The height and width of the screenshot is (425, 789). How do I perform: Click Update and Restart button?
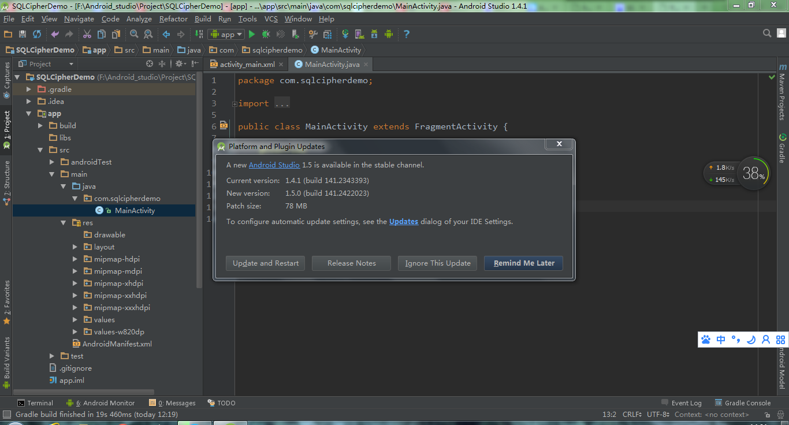[266, 263]
